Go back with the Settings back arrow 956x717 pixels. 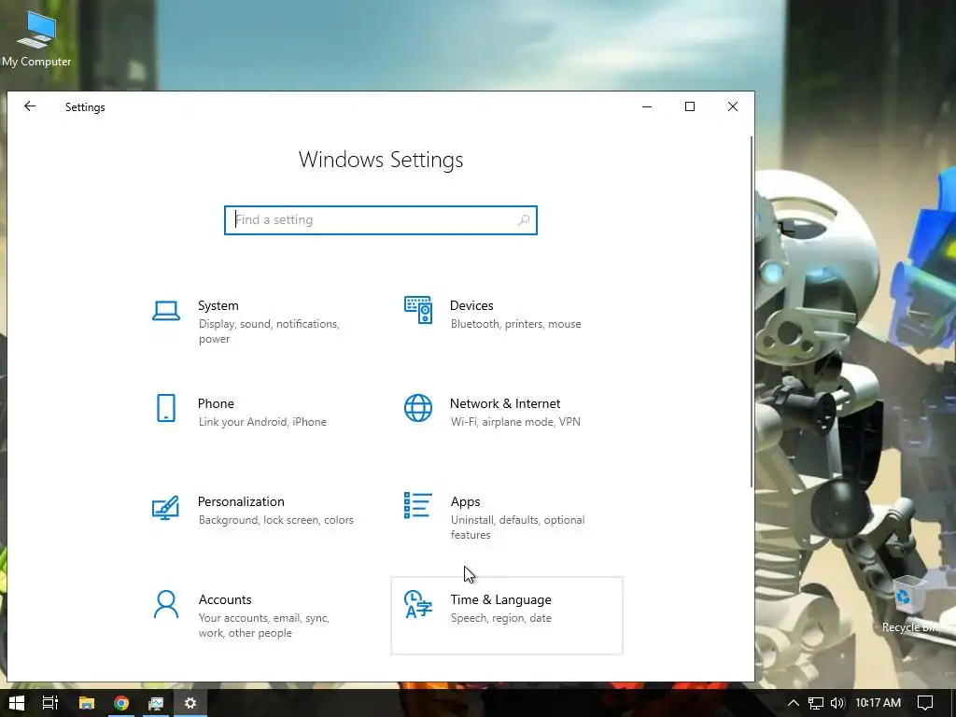point(30,106)
